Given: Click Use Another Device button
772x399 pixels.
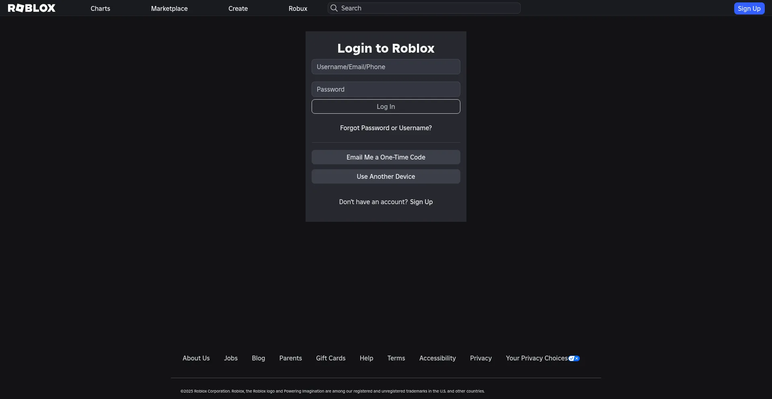Looking at the screenshot, I should coord(386,176).
